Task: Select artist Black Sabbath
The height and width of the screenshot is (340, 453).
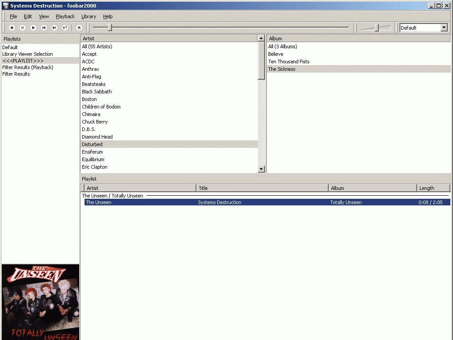Action: tap(169, 92)
